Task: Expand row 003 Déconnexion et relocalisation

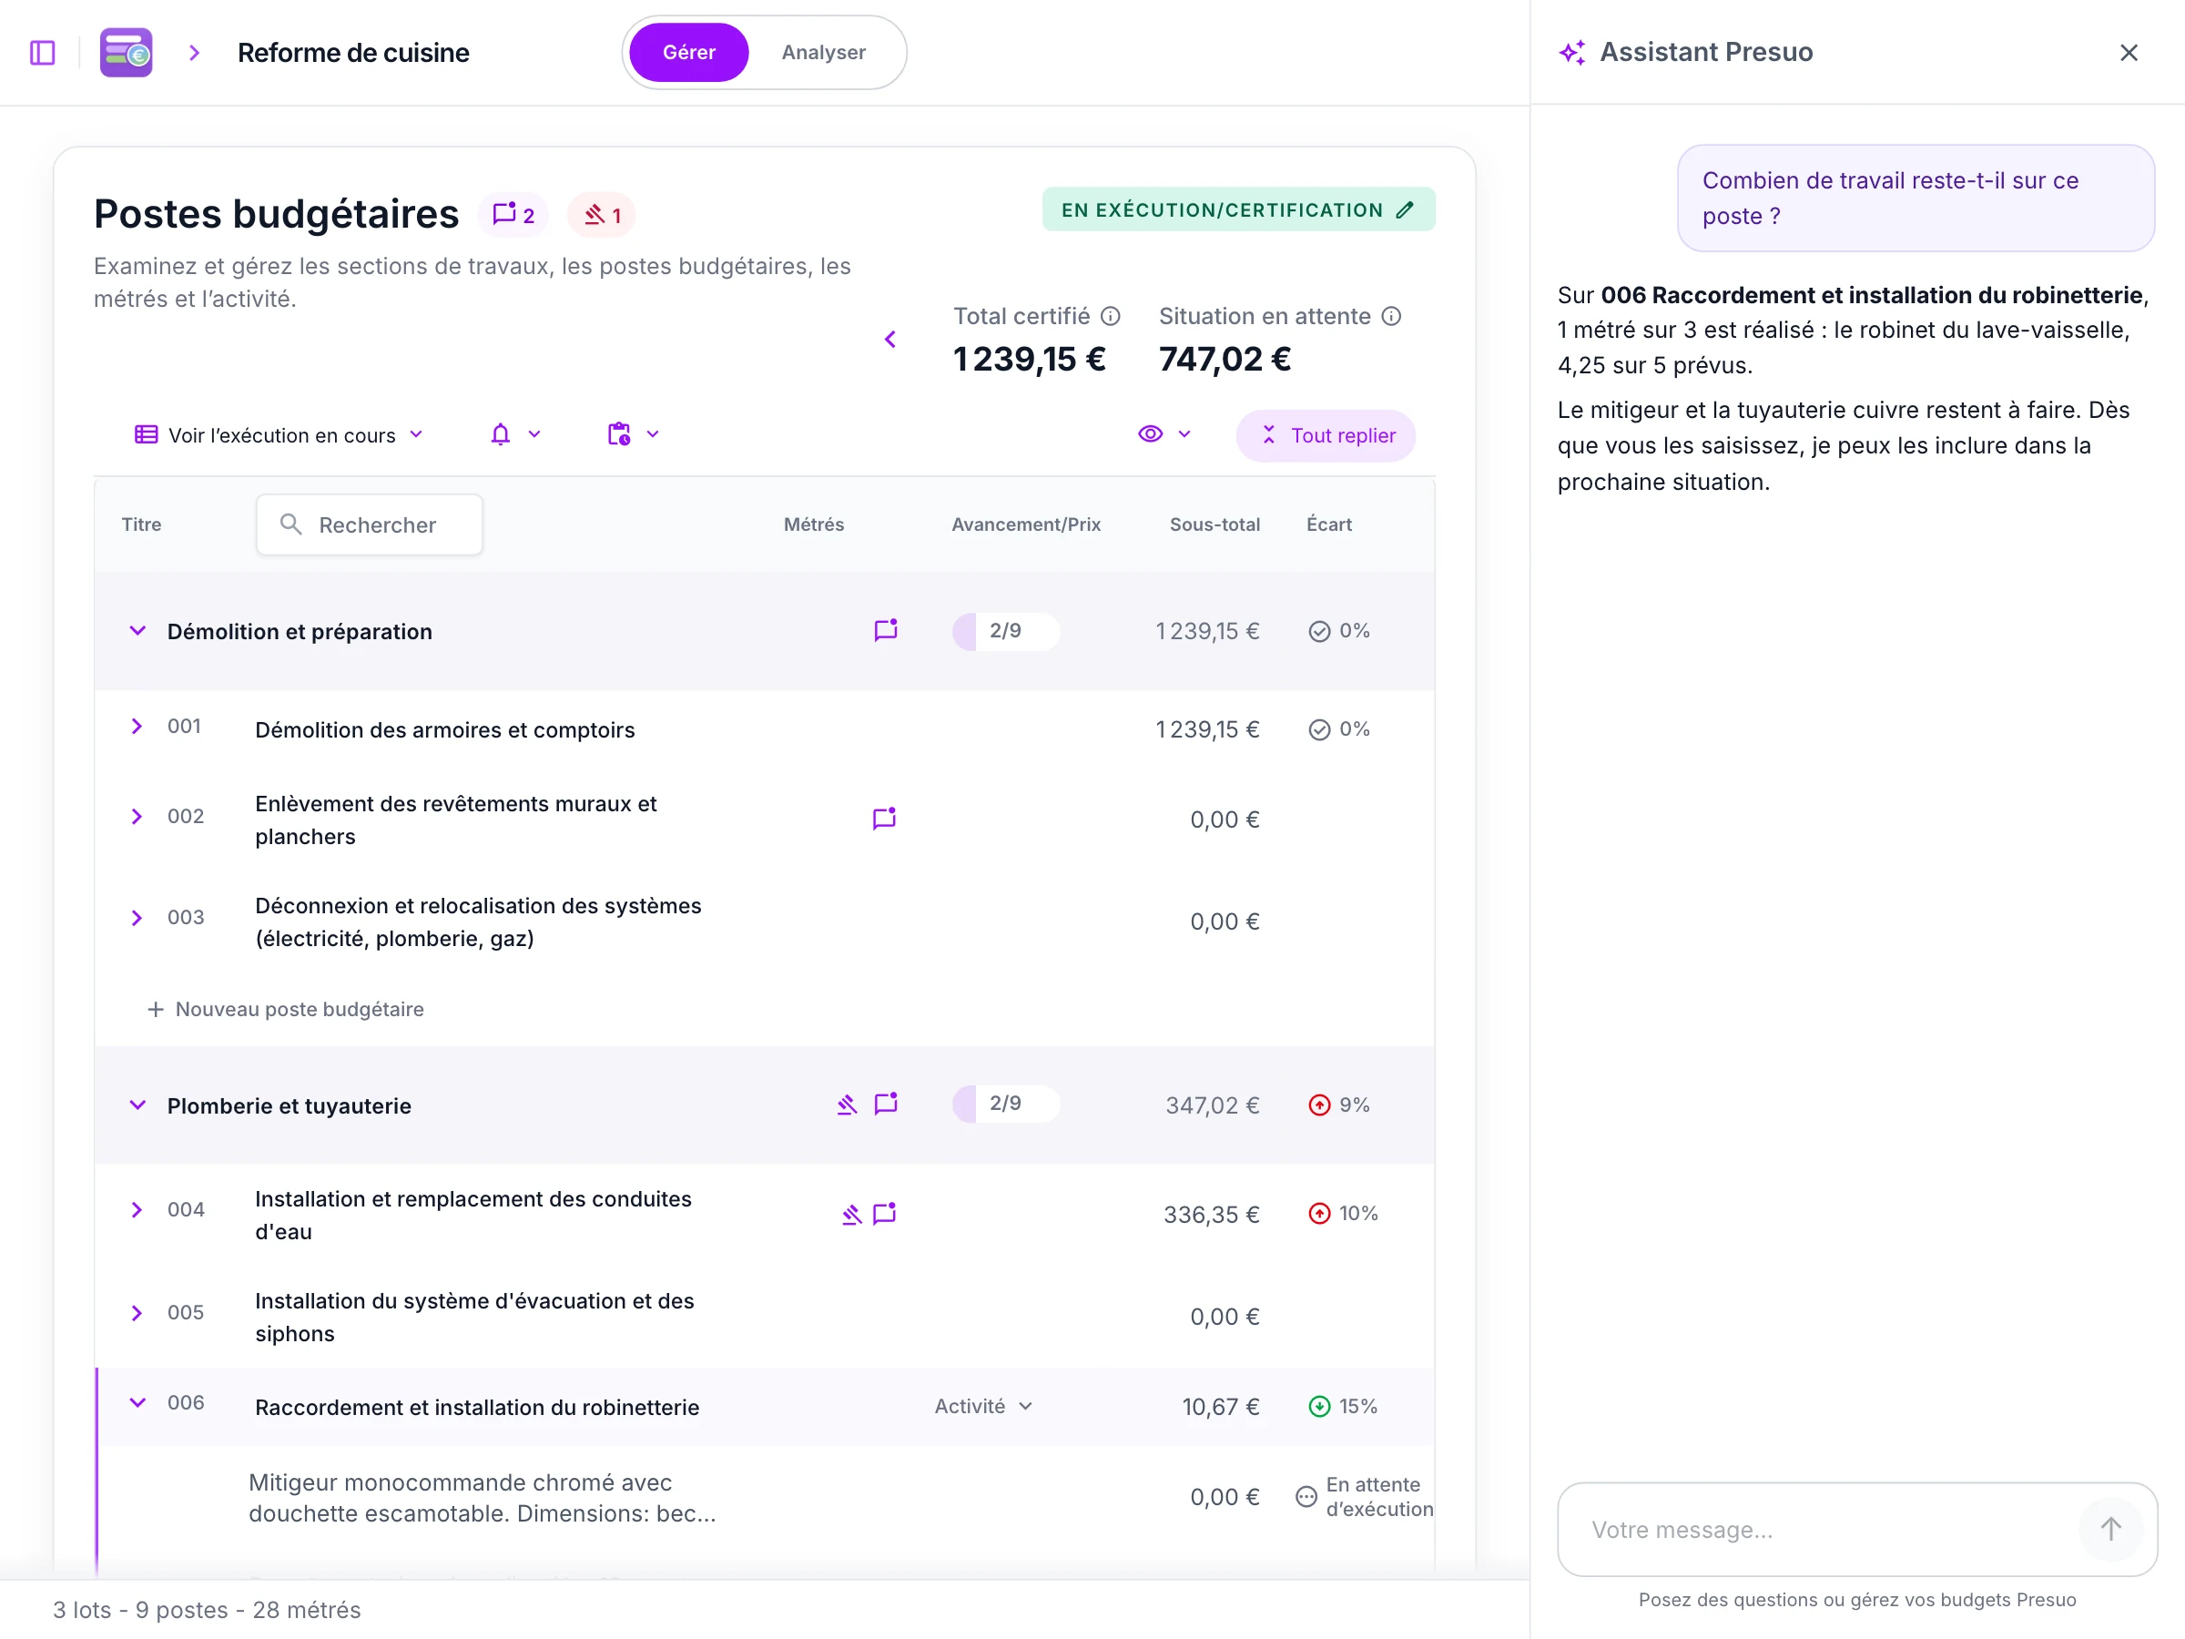Action: [x=137, y=918]
